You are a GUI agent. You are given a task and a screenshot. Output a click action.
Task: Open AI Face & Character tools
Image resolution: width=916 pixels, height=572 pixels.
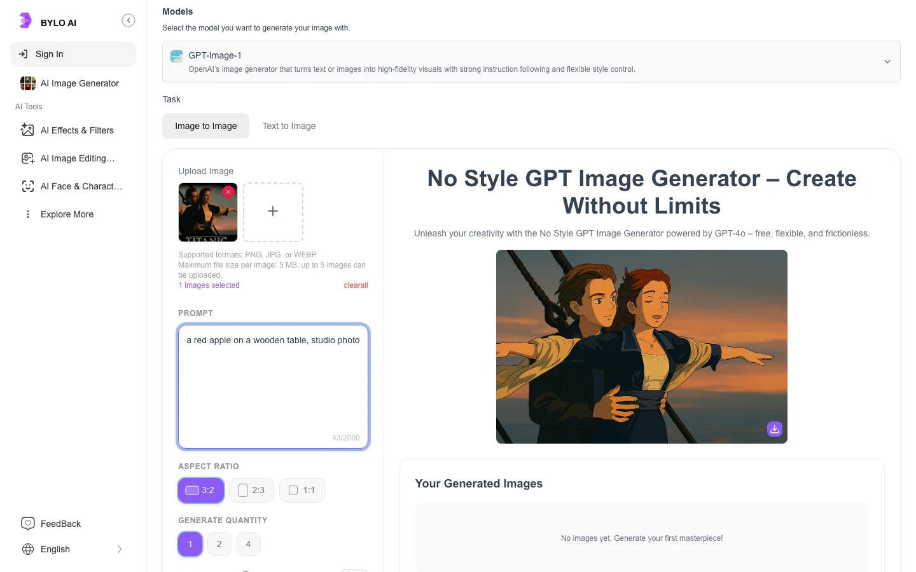(x=73, y=186)
